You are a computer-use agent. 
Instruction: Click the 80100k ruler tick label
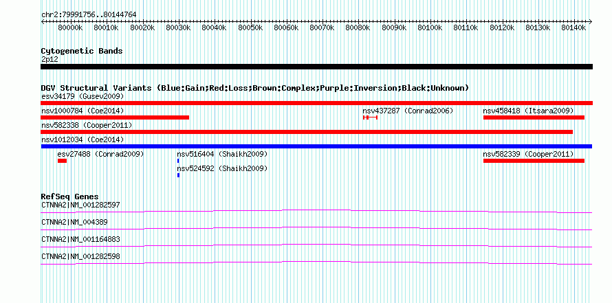pos(430,27)
